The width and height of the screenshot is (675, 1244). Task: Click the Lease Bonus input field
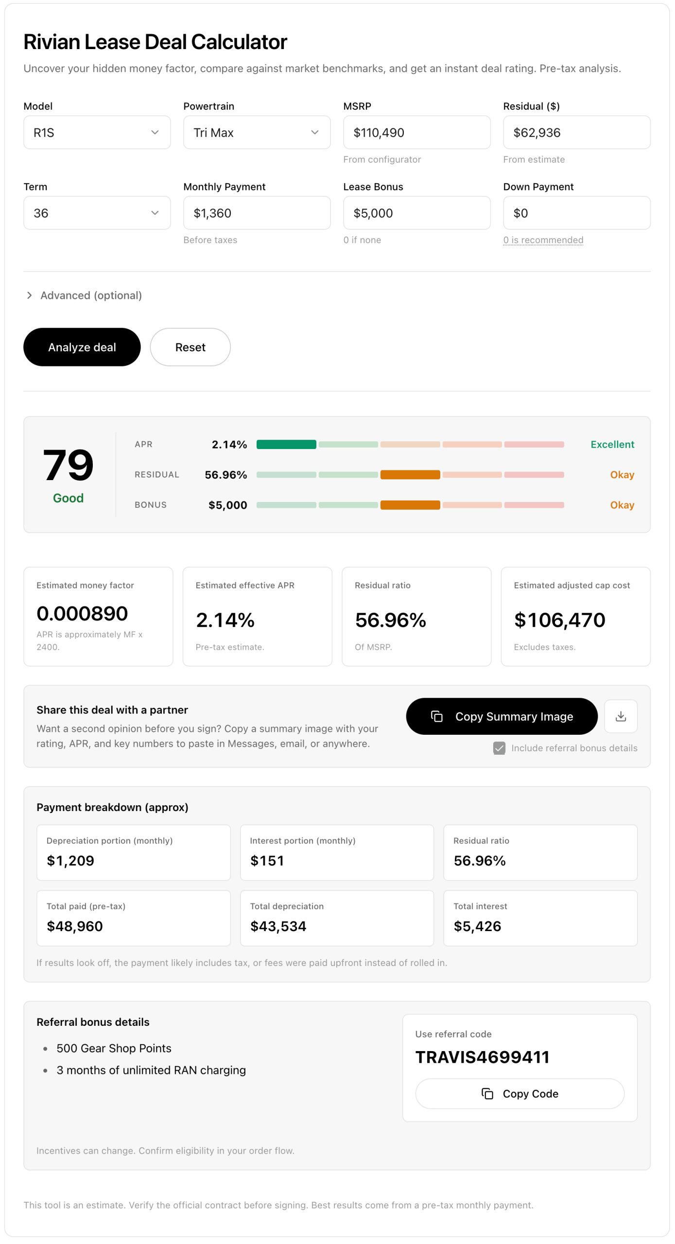click(416, 213)
